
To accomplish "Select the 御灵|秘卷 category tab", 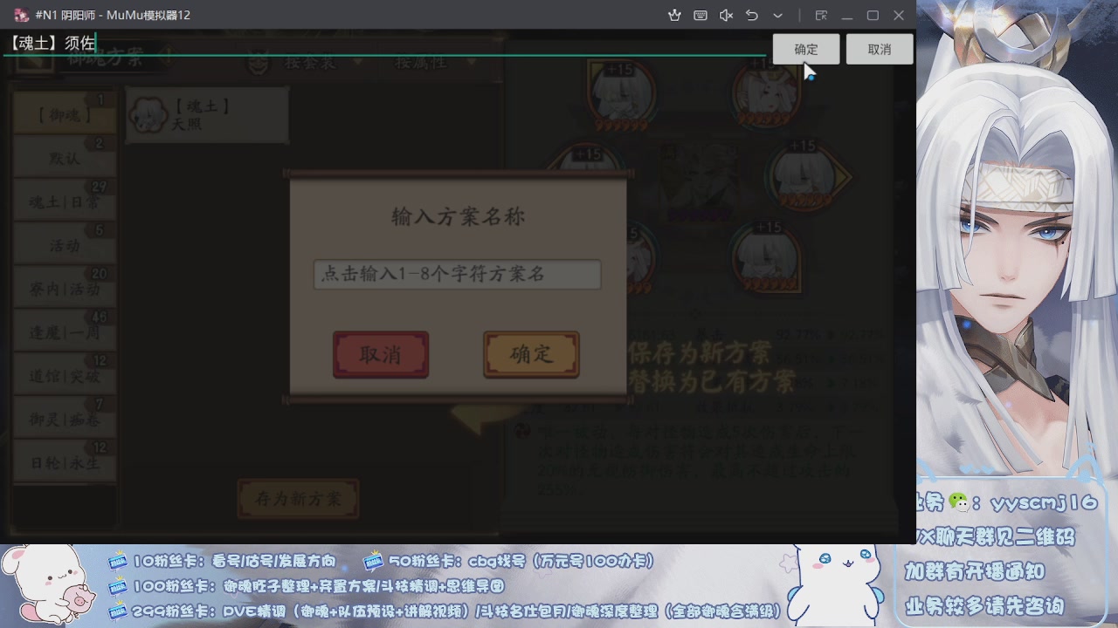I will coord(65,420).
